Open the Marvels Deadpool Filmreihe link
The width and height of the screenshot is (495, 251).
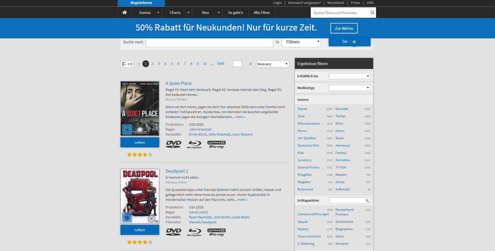point(203,222)
